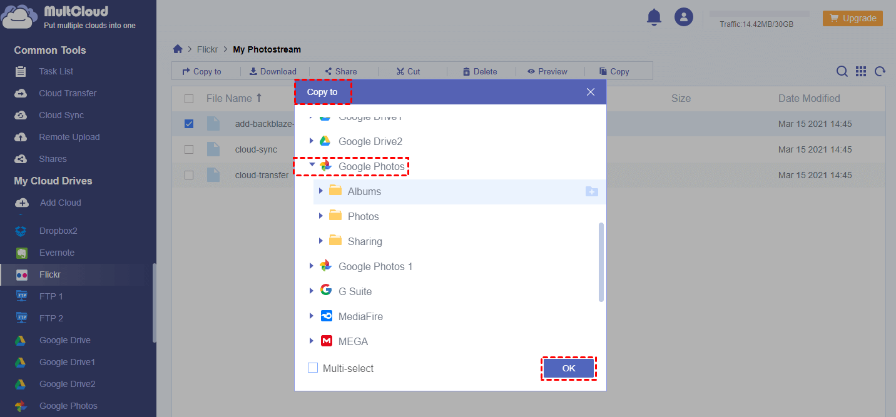
Task: Close the Copy to dialog
Action: pos(591,92)
